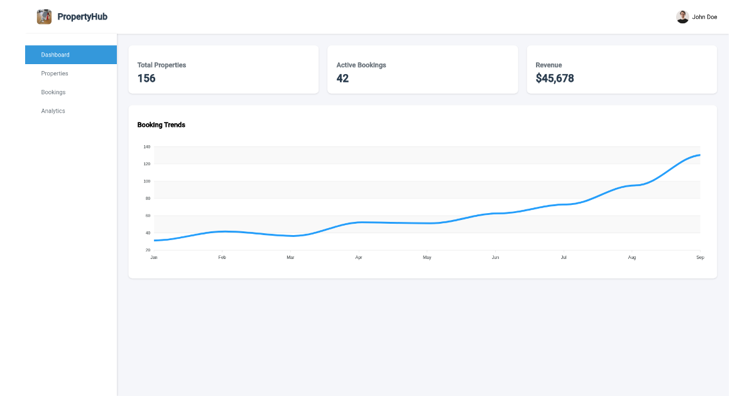The image size is (754, 396).
Task: Click the PropertyHub brand name
Action: 82,17
